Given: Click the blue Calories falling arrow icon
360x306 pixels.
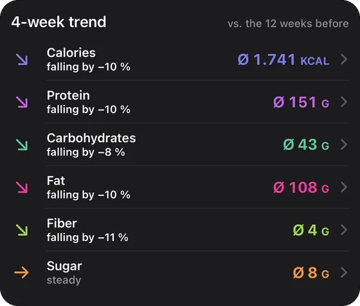Looking at the screenshot, I should click(x=22, y=59).
